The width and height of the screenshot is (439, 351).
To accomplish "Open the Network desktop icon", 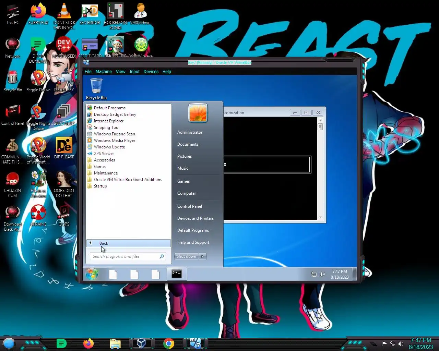I will coord(13,48).
